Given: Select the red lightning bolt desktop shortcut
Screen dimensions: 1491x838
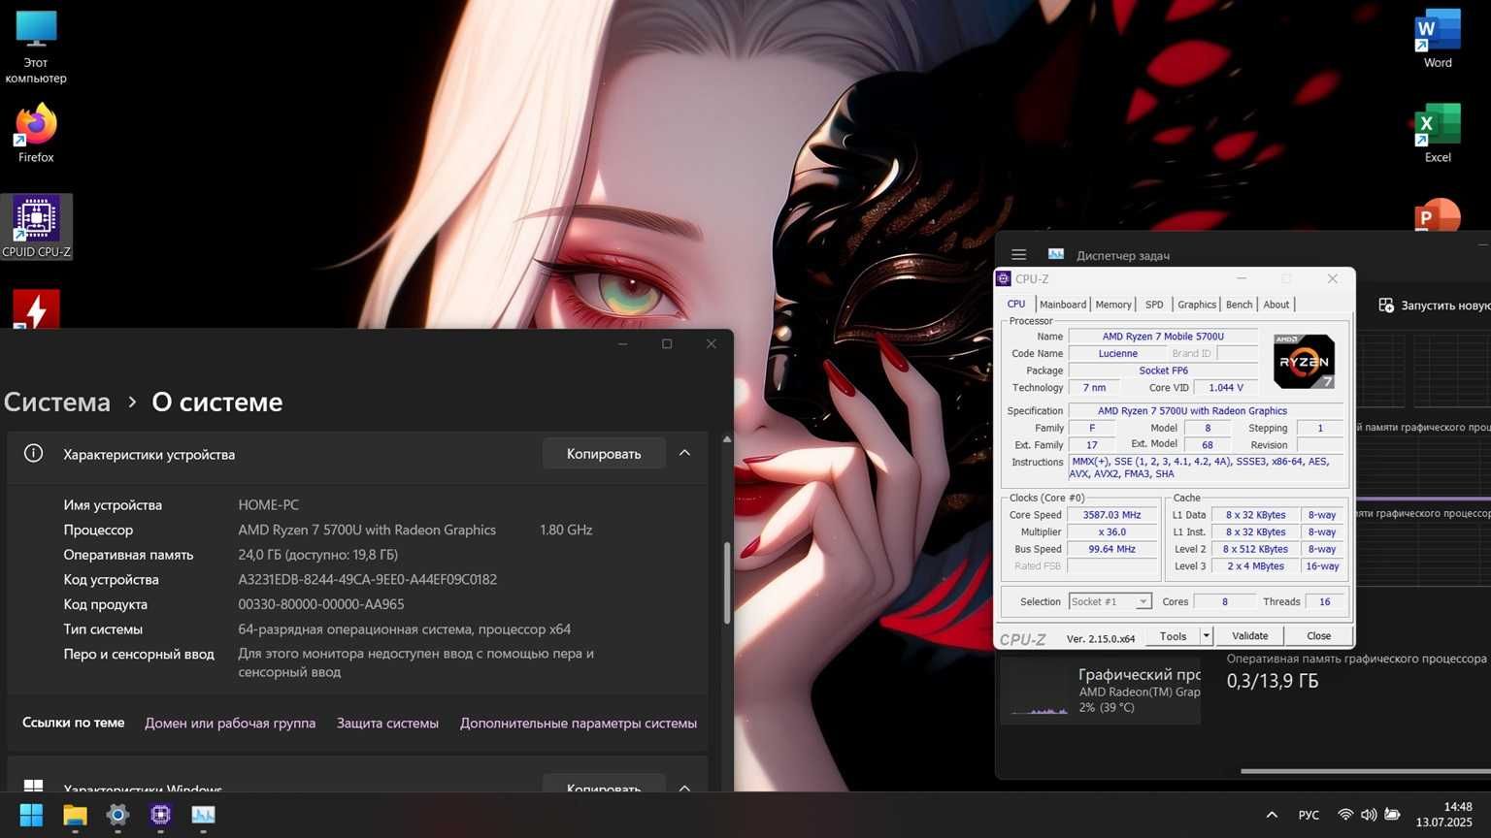Looking at the screenshot, I should 36,309.
